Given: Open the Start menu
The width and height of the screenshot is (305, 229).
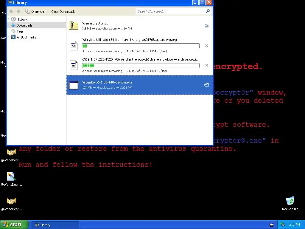Looking at the screenshot, I should 14,225.
